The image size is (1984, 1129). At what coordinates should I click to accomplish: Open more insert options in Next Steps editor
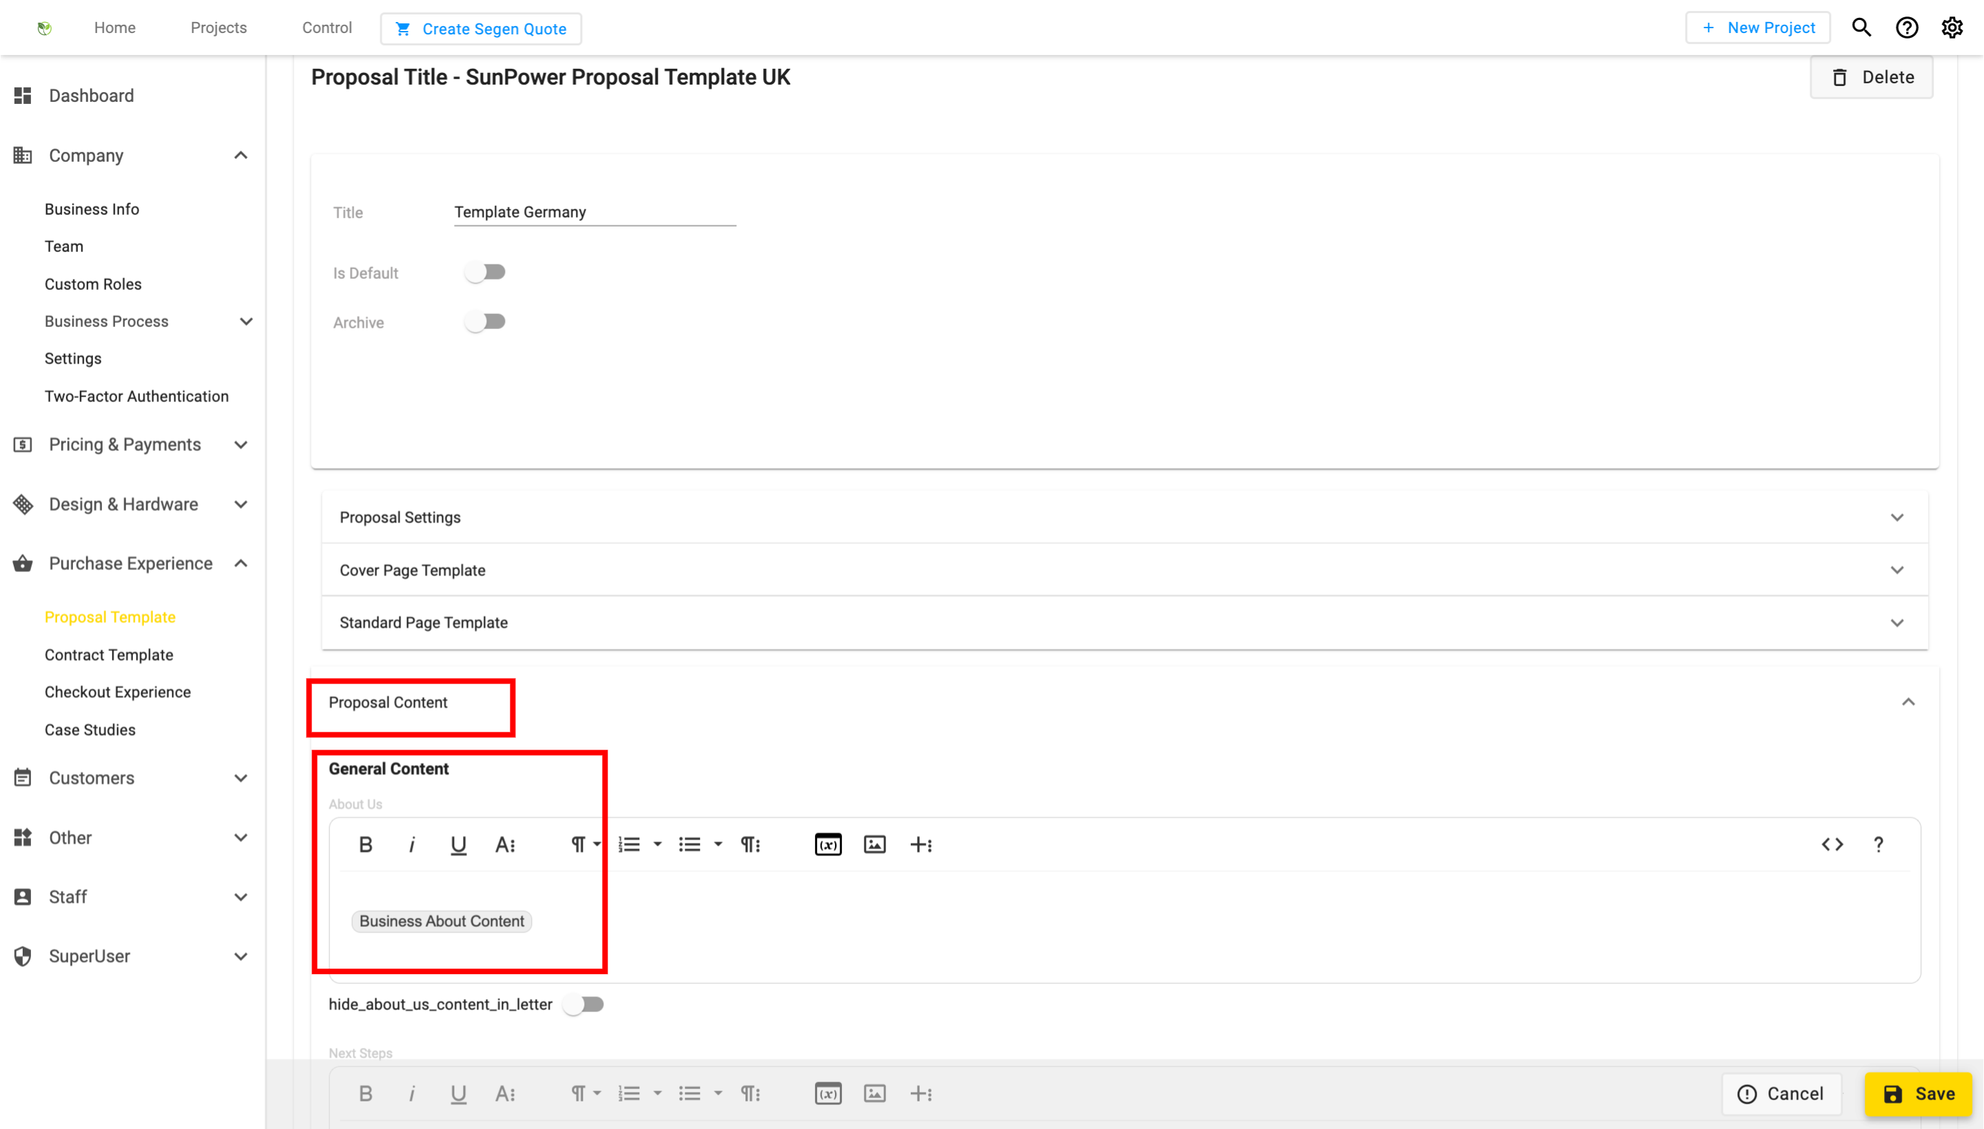tap(921, 1094)
